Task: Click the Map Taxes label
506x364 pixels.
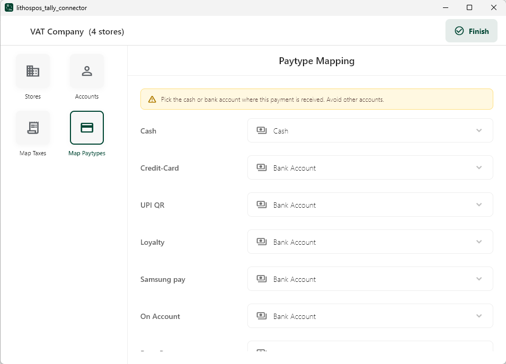Action: [33, 153]
